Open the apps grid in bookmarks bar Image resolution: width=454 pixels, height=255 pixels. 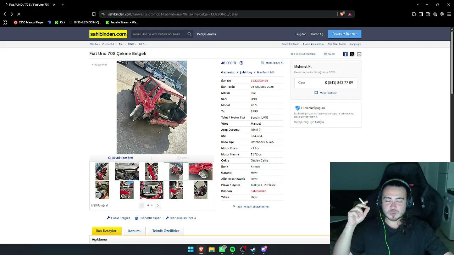pyautogui.click(x=5, y=22)
